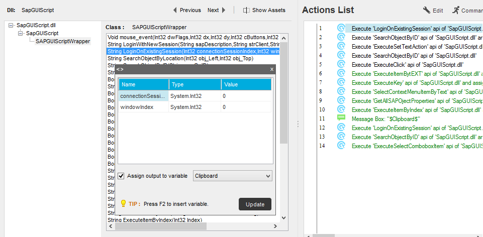The image size is (483, 237).
Task: Click the Value cell for windowIndex
Action: 246,107
